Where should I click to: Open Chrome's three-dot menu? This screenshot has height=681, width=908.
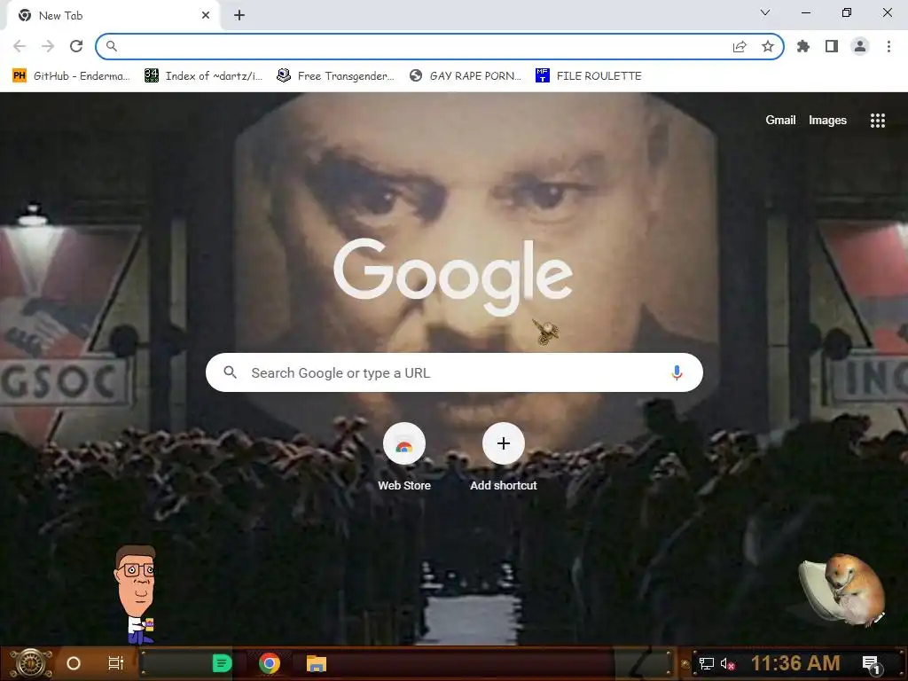(x=888, y=46)
